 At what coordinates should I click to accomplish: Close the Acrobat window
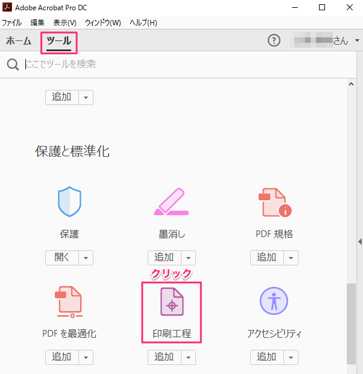tap(350, 7)
